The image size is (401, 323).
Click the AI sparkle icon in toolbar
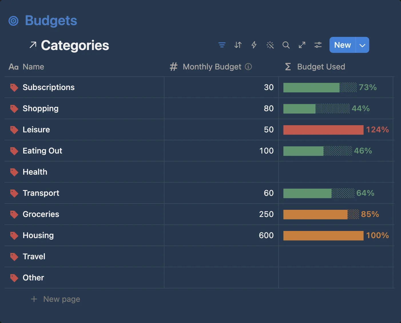[x=270, y=45]
